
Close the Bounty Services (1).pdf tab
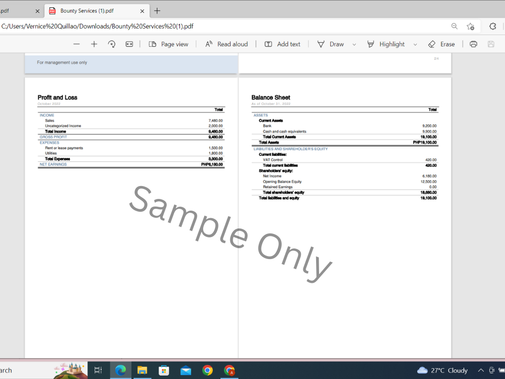[142, 11]
